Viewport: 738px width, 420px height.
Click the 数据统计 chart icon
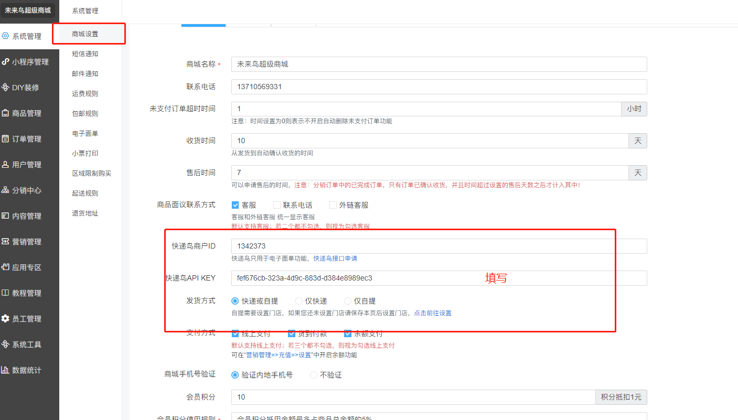point(6,370)
